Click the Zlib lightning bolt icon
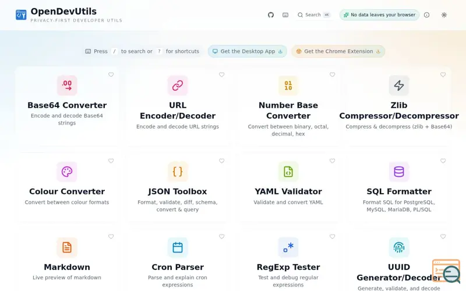This screenshot has height=291, width=466. click(x=399, y=85)
